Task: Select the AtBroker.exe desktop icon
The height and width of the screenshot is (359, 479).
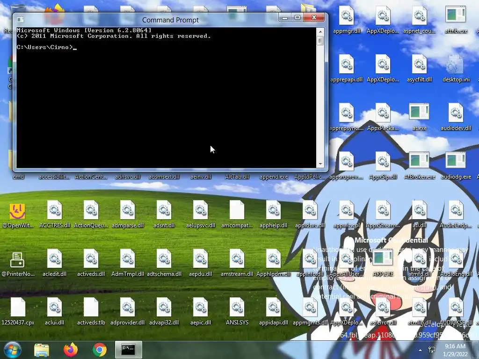Action: pos(420,166)
